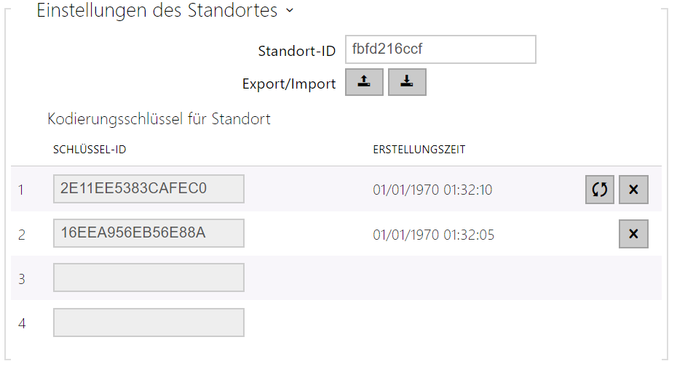Click the ERSTELLUNGSZEIT column header
This screenshot has width=677, height=369.
pos(419,150)
